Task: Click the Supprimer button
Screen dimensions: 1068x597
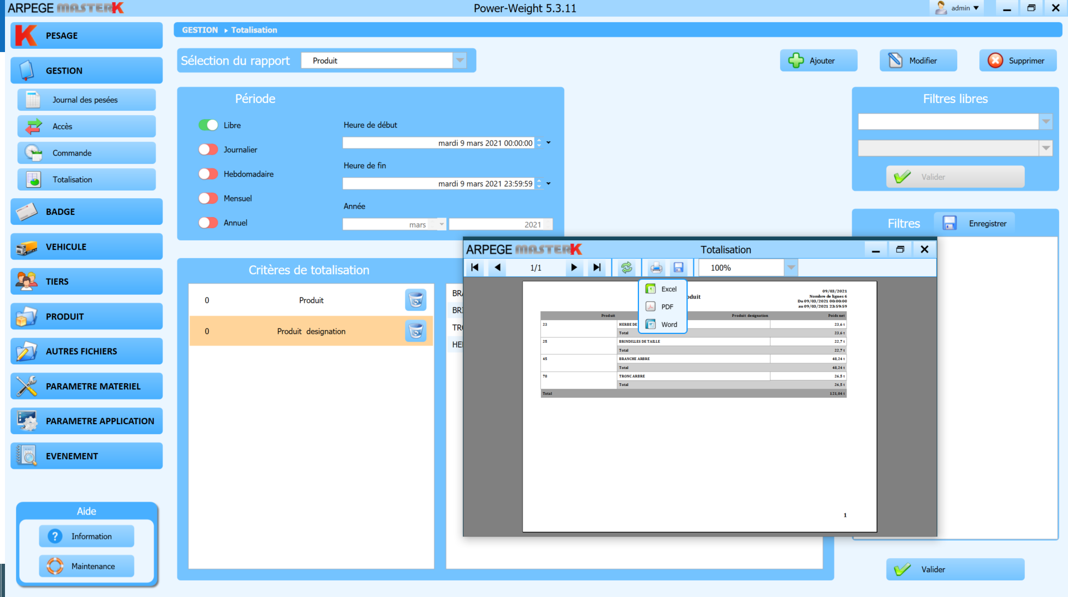Action: click(x=1018, y=60)
